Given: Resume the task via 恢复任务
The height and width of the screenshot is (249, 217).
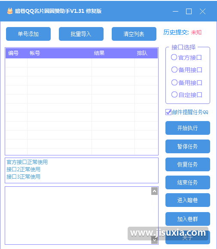Looking at the screenshot, I should tap(188, 164).
